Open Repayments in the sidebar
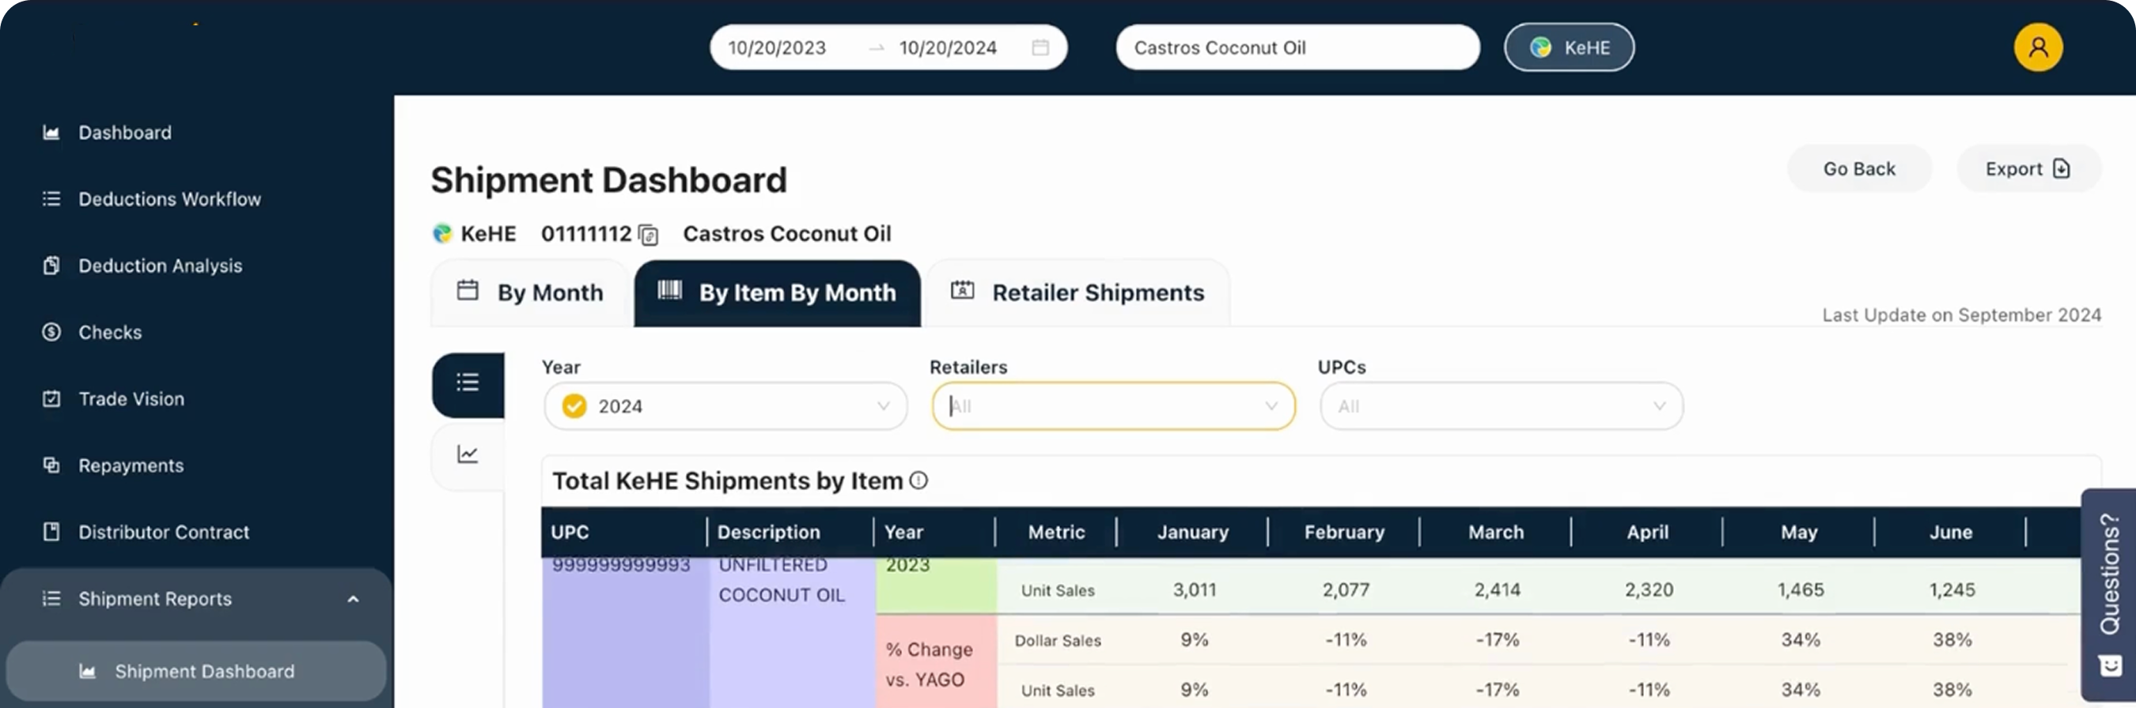Viewport: 2136px width, 708px height. click(131, 465)
